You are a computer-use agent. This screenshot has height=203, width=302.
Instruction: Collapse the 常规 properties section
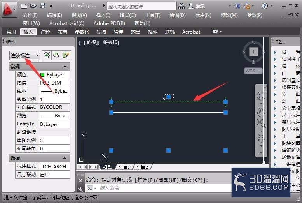click(x=65, y=67)
